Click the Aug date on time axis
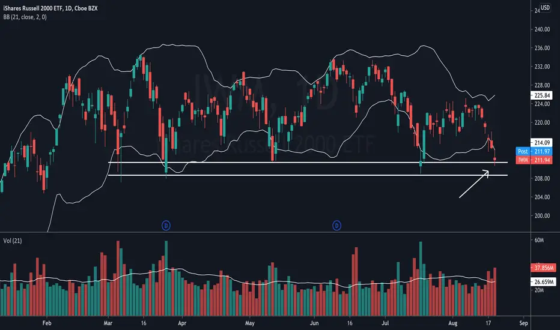This screenshot has width=560, height=330. click(453, 323)
